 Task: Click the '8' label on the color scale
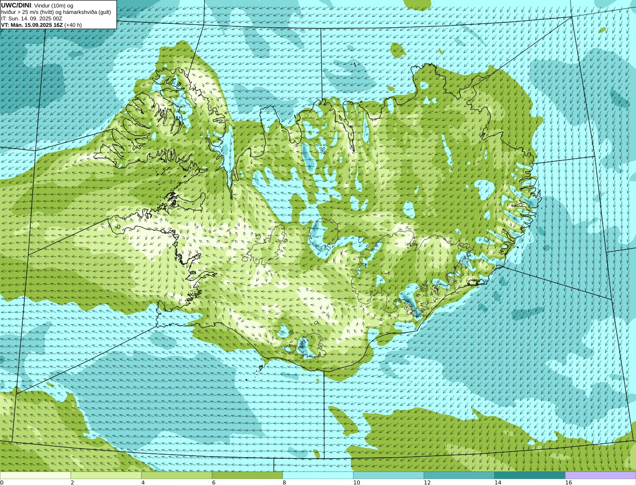284,483
